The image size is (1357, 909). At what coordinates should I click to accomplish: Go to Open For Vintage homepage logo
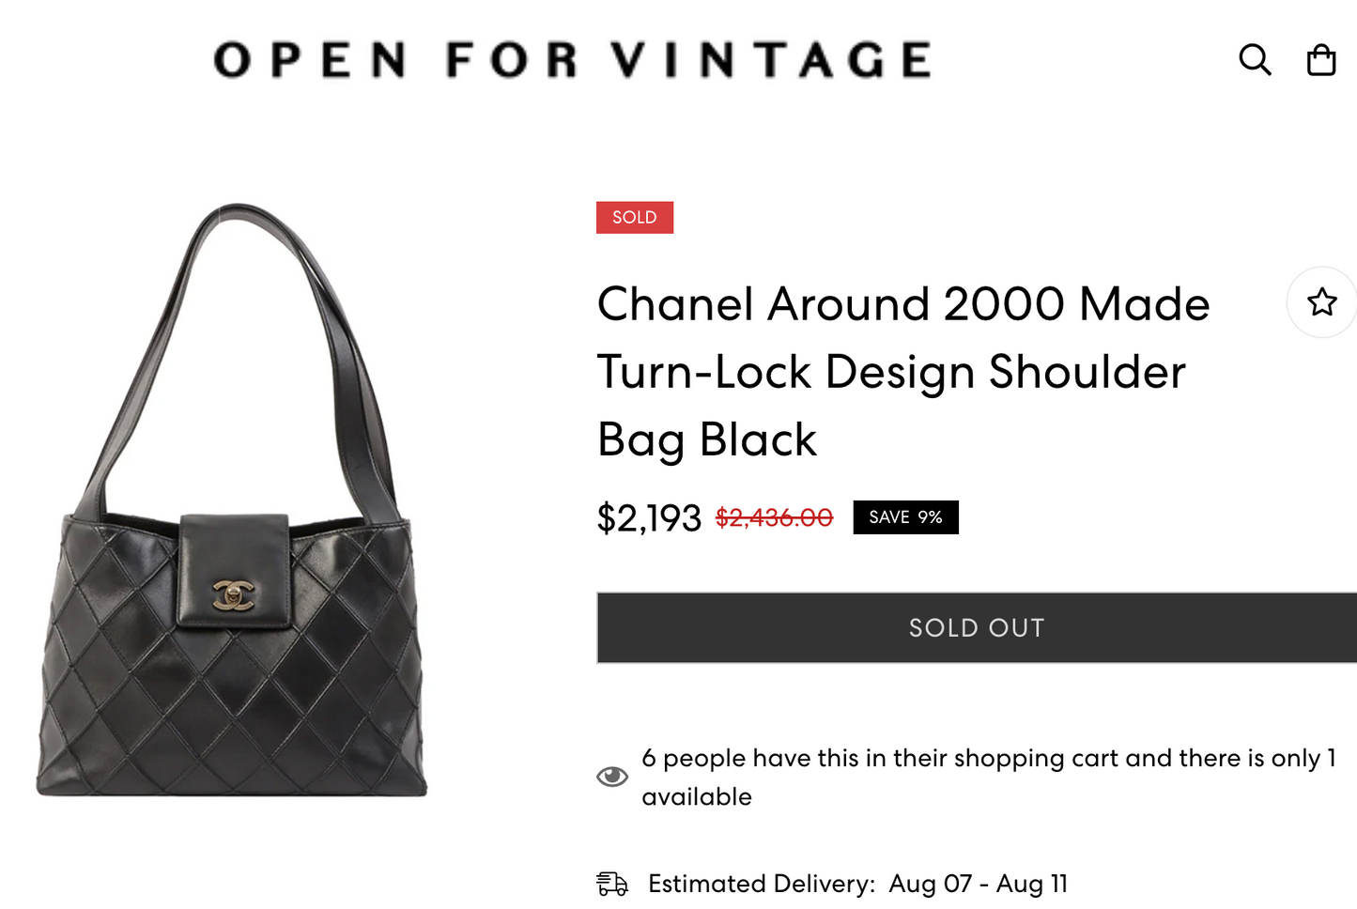coord(573,60)
